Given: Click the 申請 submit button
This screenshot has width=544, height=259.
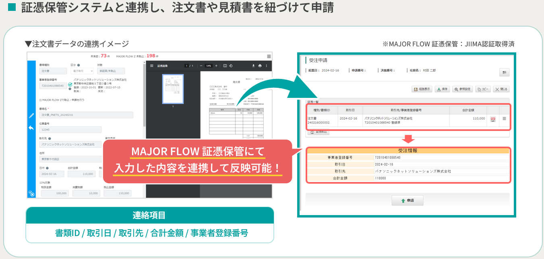Looking at the screenshot, I should tap(407, 200).
